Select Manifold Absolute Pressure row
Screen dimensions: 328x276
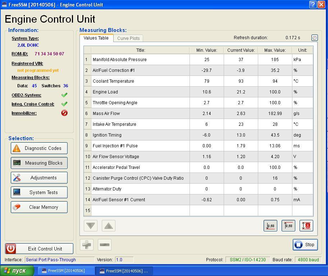198,60
